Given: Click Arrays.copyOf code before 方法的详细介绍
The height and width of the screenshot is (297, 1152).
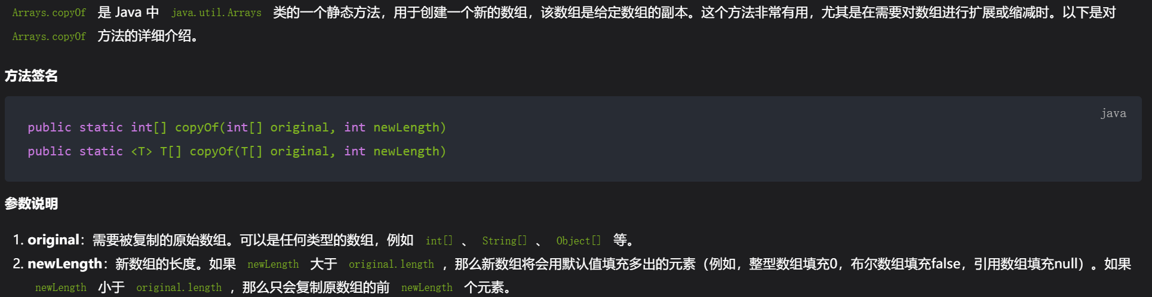Looking at the screenshot, I should tap(49, 36).
